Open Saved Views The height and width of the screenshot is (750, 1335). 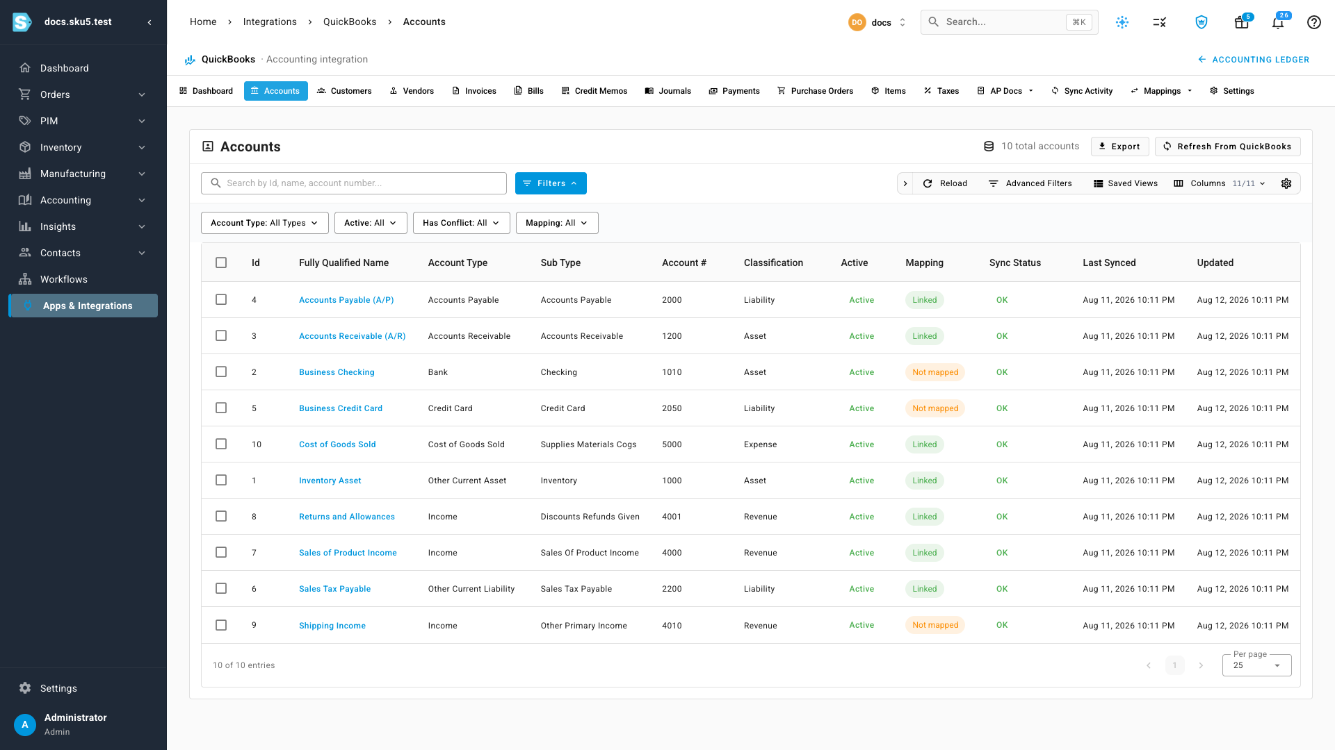click(x=1126, y=183)
